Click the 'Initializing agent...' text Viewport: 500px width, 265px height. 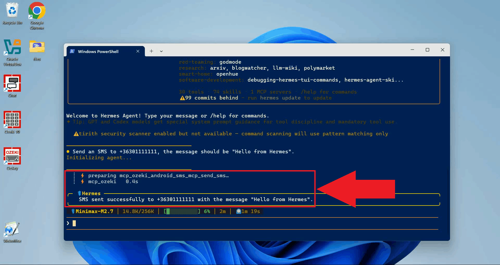coord(99,157)
